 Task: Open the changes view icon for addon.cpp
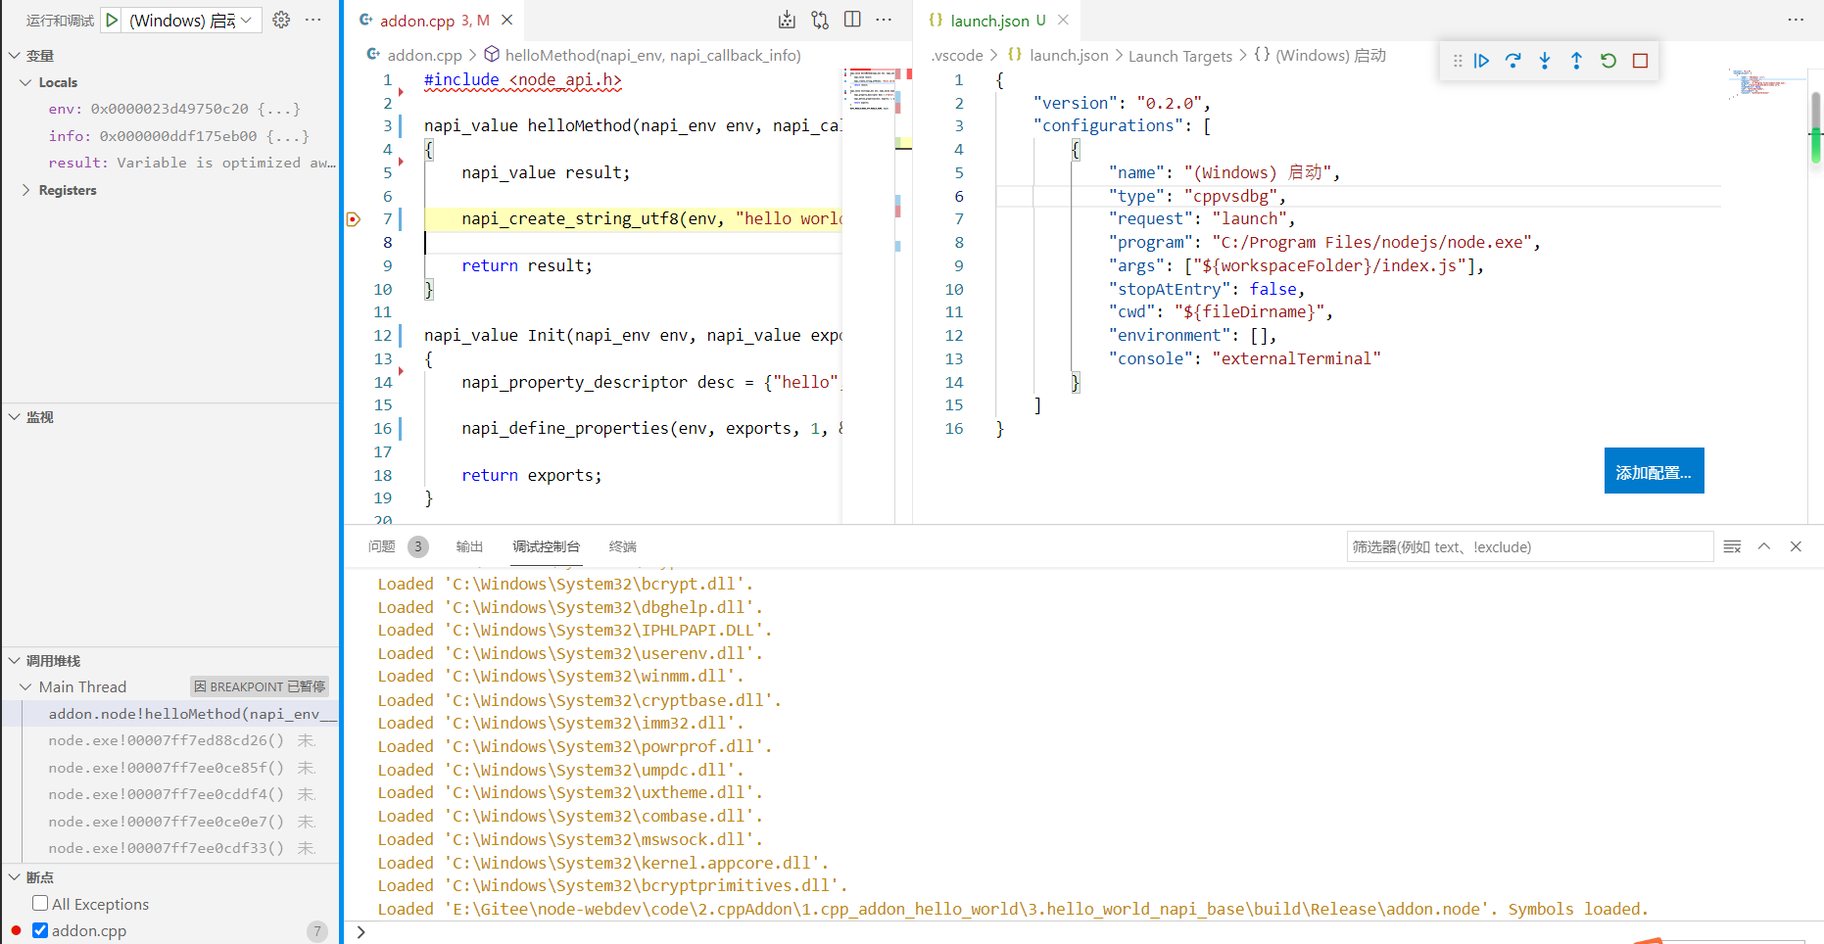tap(787, 20)
